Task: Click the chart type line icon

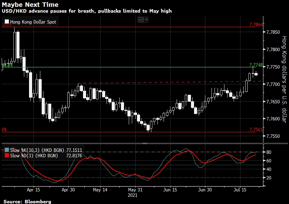Action: (x=141, y=20)
